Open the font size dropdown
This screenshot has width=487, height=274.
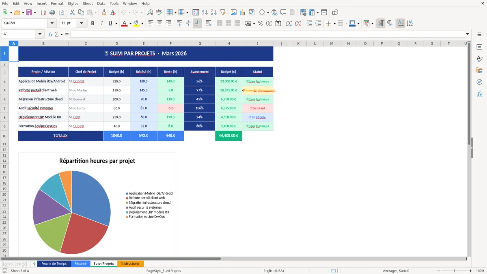82,23
